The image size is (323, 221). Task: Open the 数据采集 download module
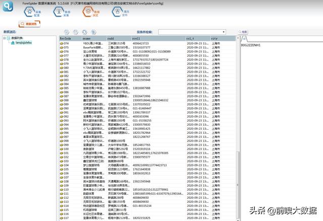pos(62,12)
